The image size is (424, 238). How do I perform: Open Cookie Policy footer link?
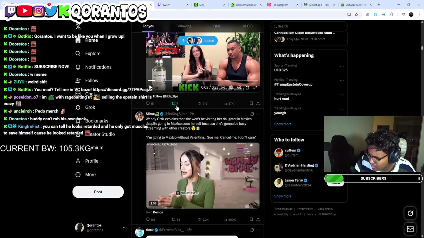coord(325,209)
